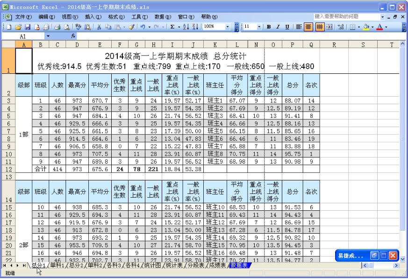
Task: Click the horizontal scrollbar right arrow
Action: click(x=396, y=265)
